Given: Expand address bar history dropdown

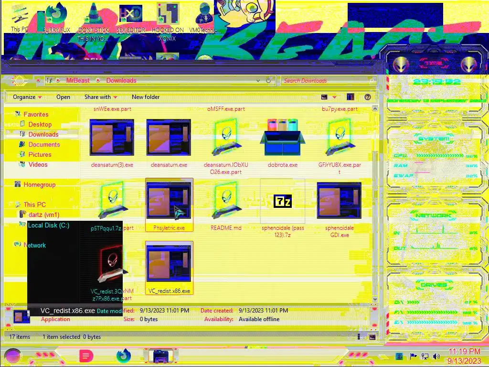Looking at the screenshot, I should pos(258,80).
